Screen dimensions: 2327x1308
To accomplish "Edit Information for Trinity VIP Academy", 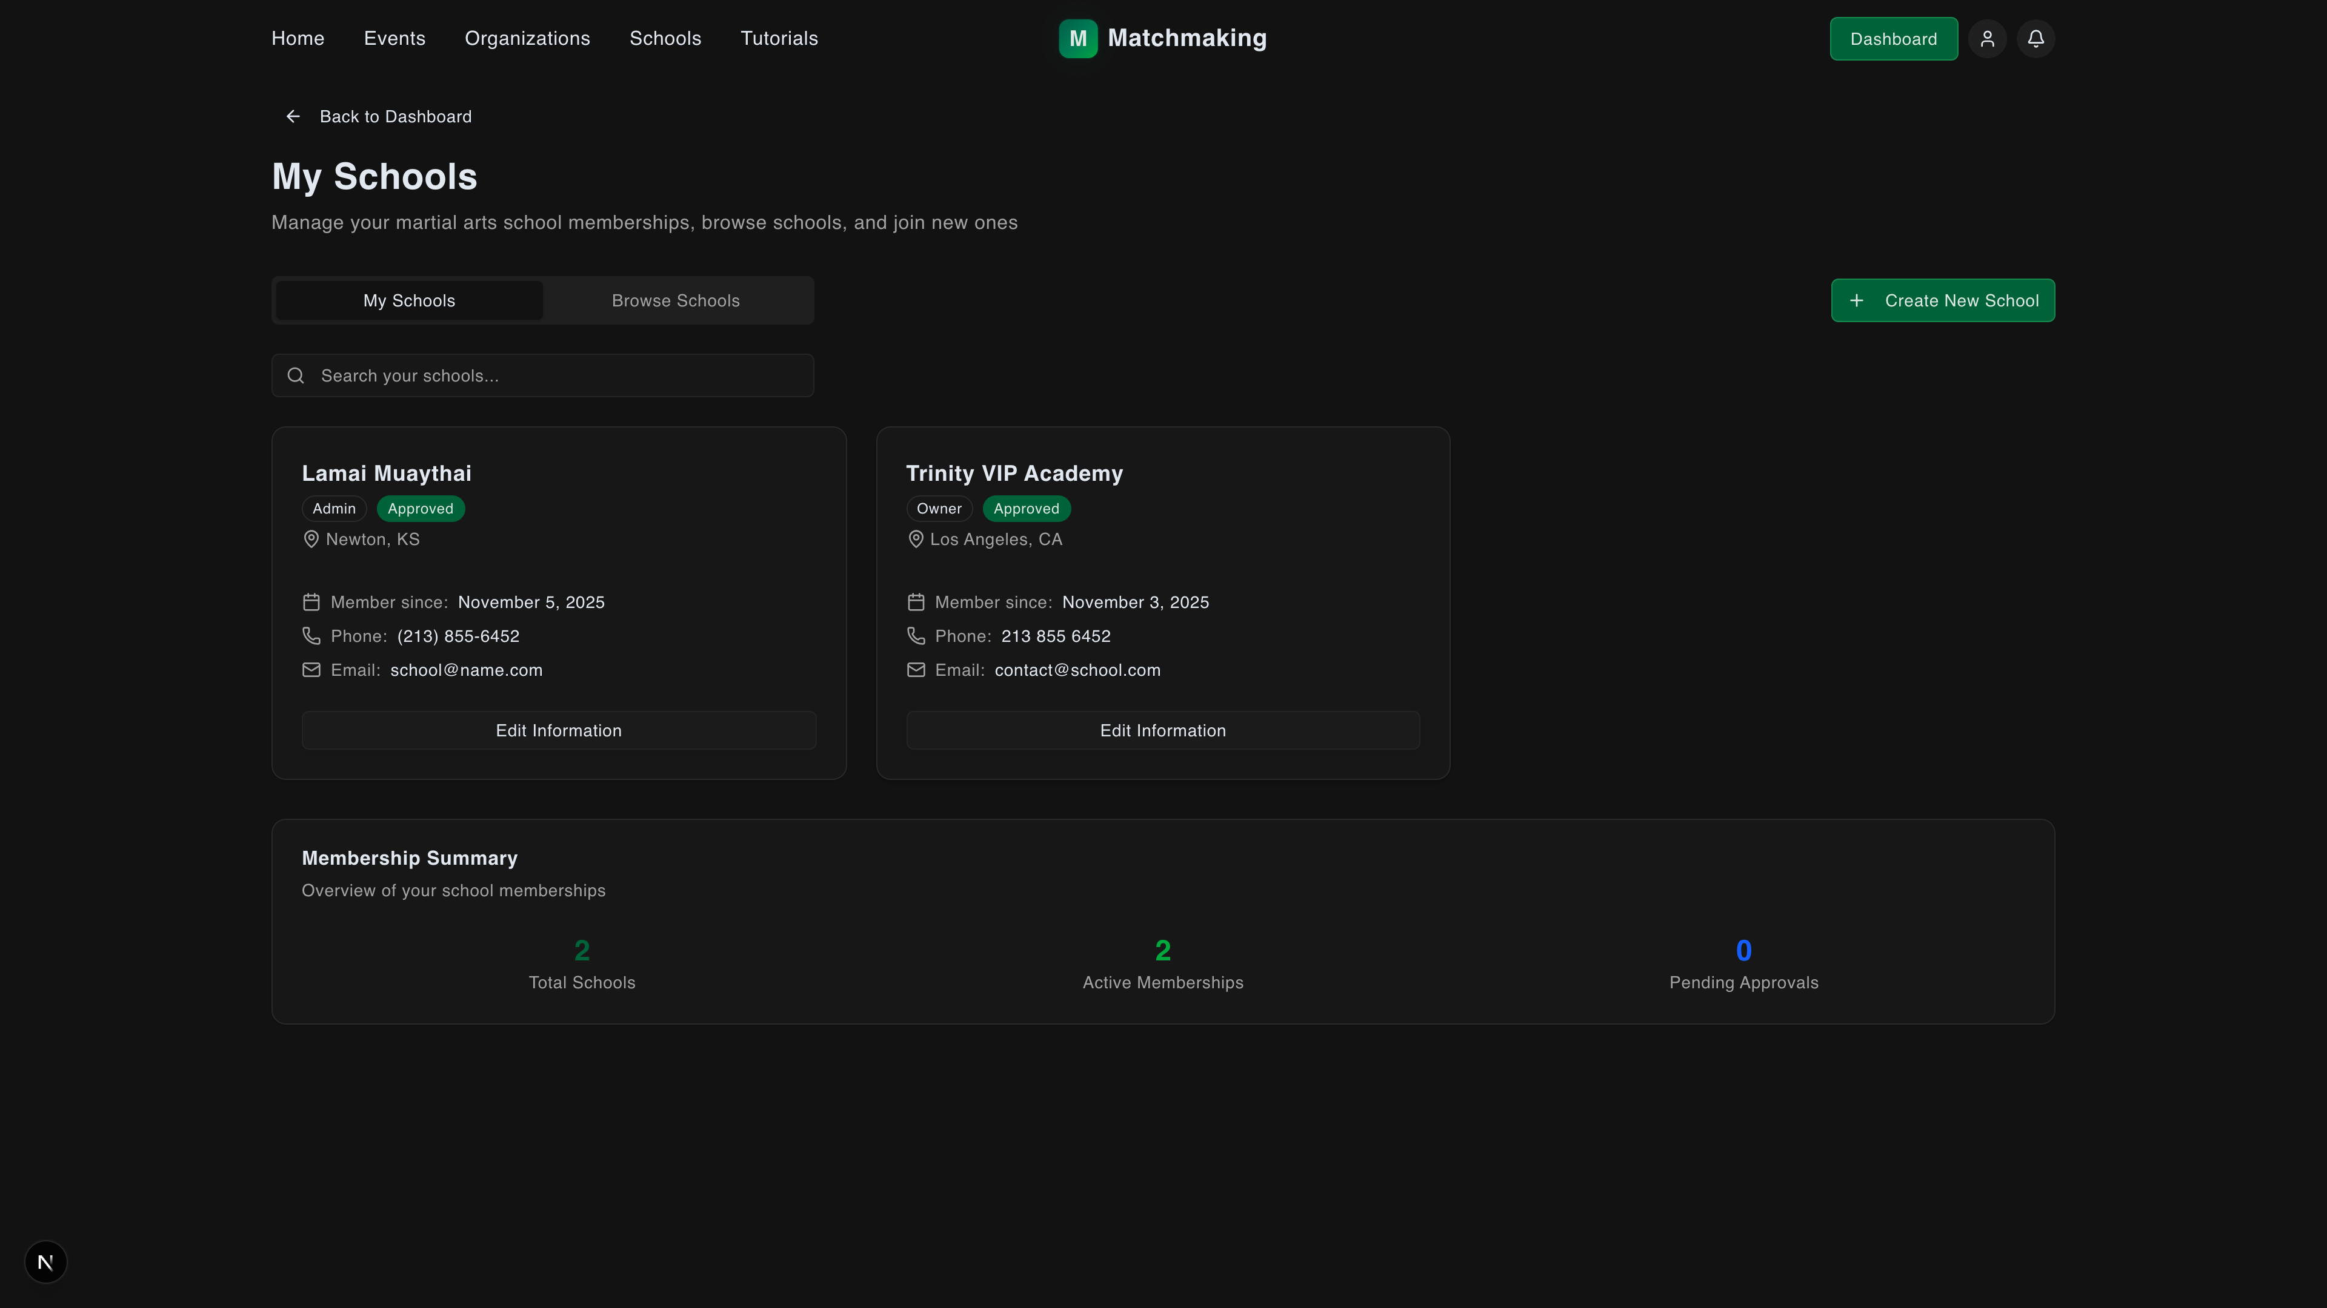I will tap(1163, 730).
